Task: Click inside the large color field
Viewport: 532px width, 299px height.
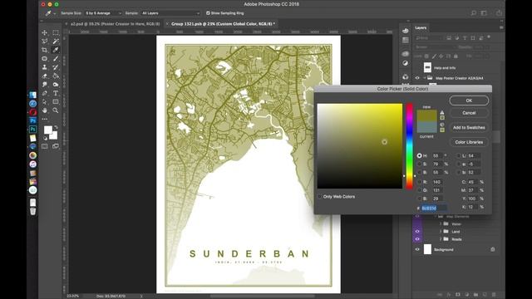Action: coord(360,146)
